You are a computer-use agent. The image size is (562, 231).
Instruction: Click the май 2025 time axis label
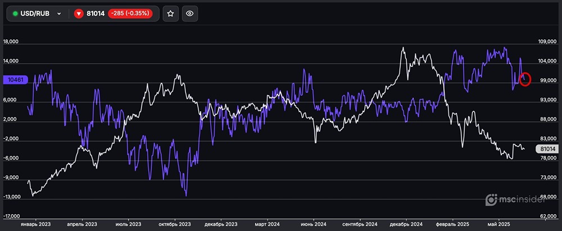coord(499,224)
